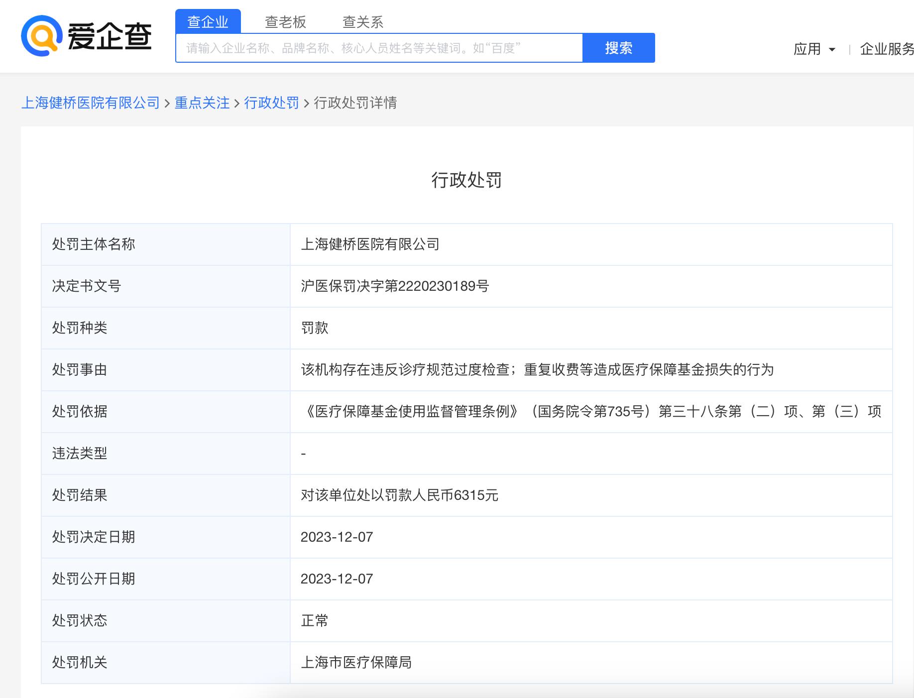Screen dimensions: 914x698
Task: Click the 爱企查 logo text
Action: 110,37
